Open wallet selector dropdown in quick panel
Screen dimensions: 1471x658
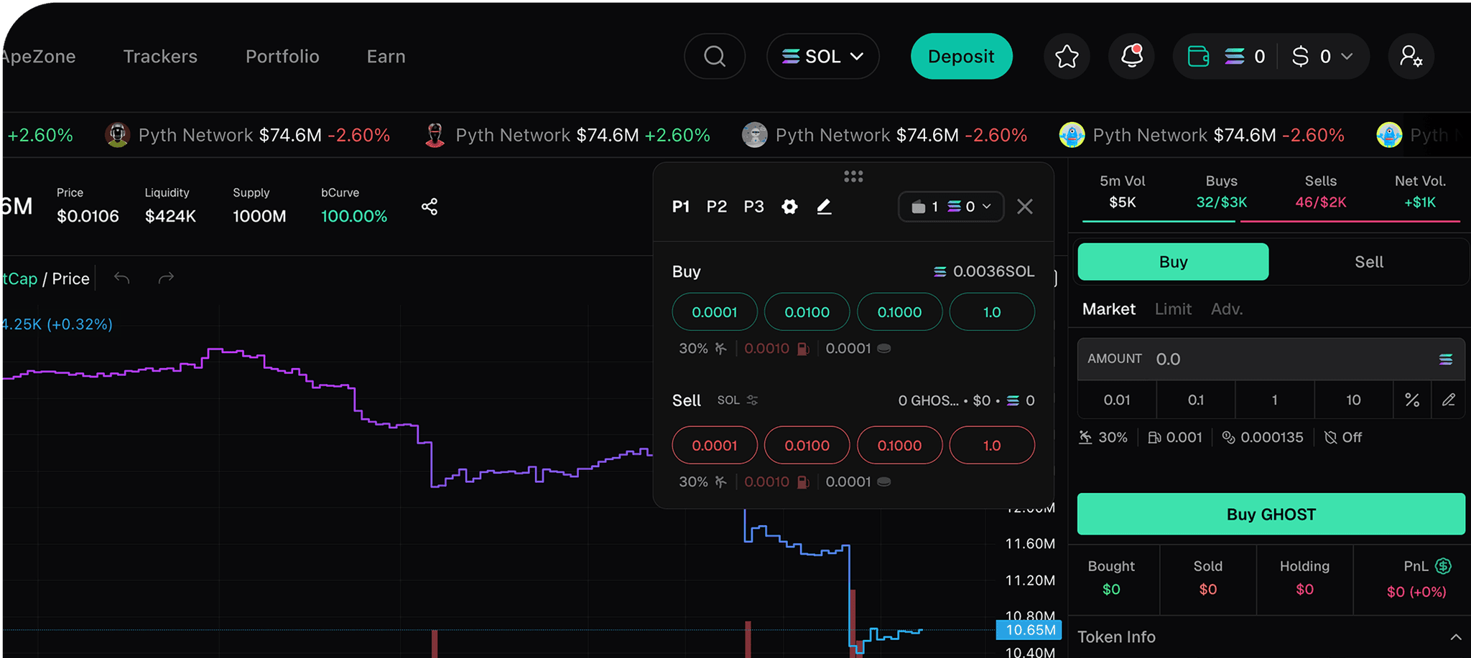coord(951,207)
